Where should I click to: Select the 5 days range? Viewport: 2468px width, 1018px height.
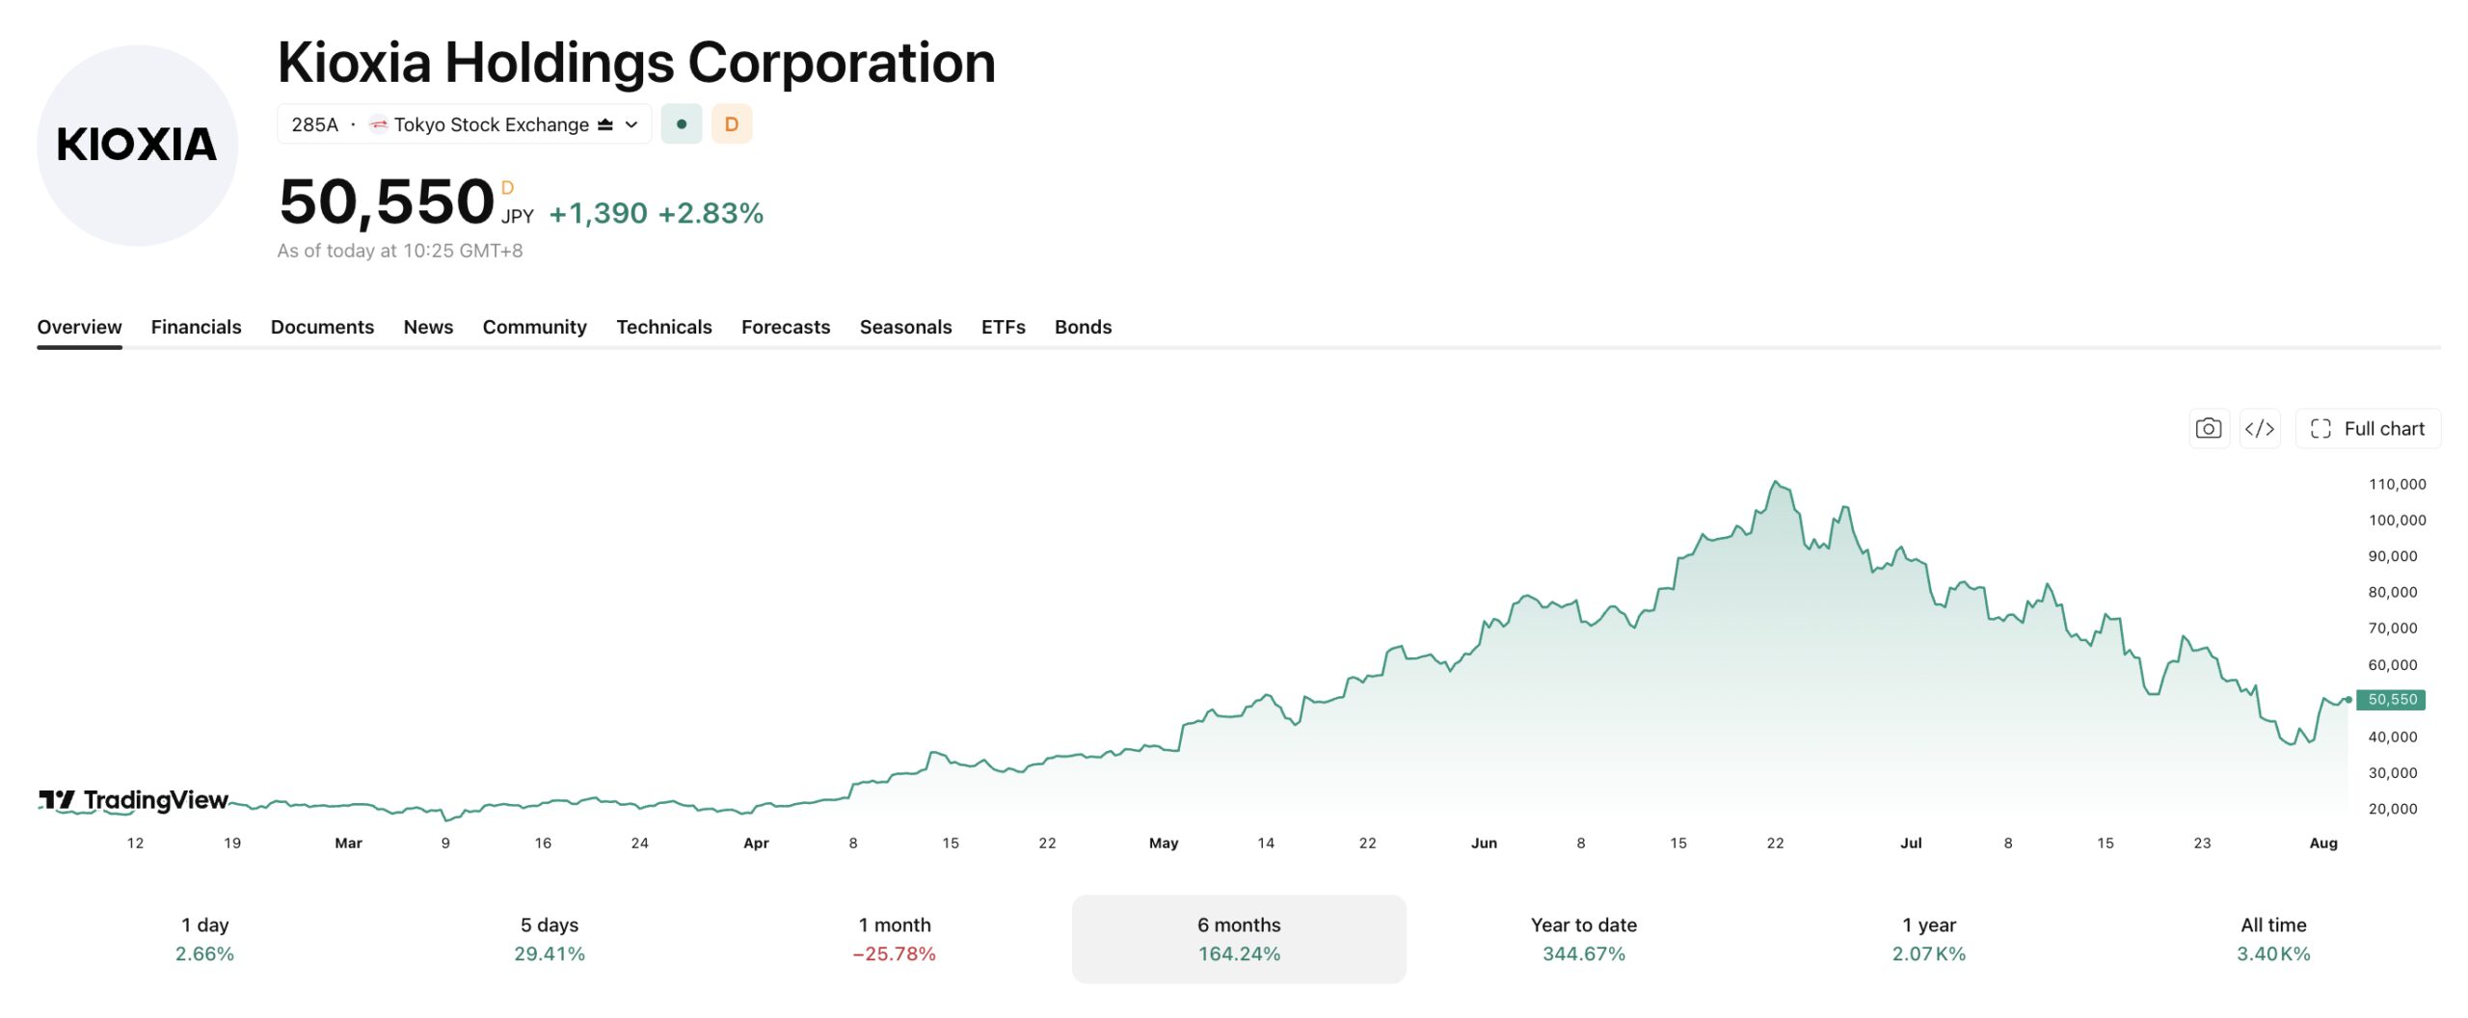click(x=550, y=939)
